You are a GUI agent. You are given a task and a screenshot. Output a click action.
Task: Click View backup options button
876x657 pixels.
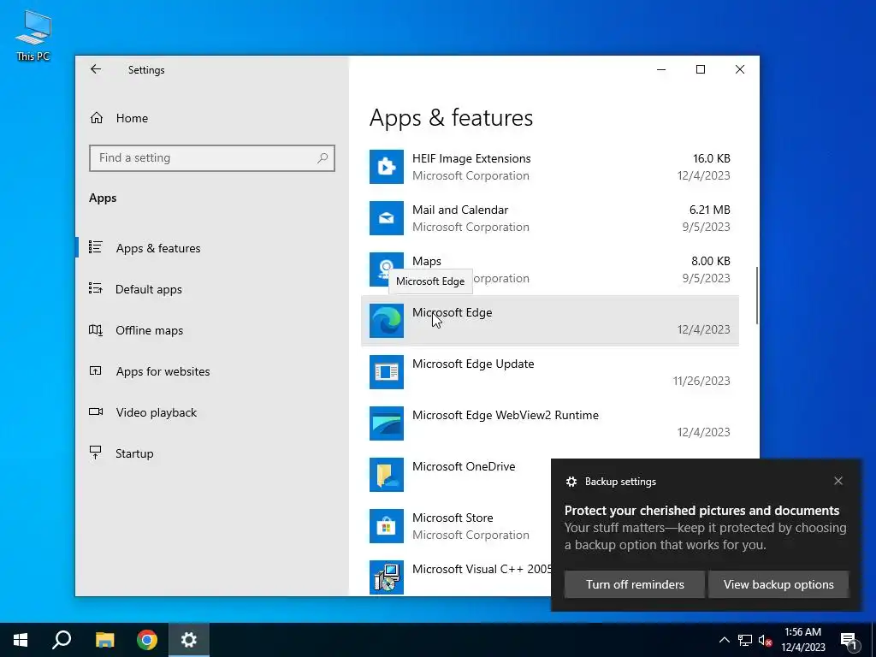(778, 584)
